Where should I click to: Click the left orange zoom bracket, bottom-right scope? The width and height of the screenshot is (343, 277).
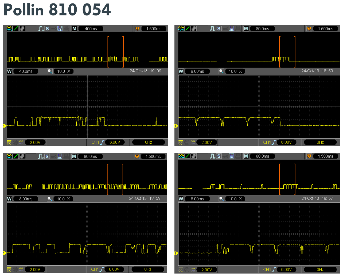coord(280,179)
